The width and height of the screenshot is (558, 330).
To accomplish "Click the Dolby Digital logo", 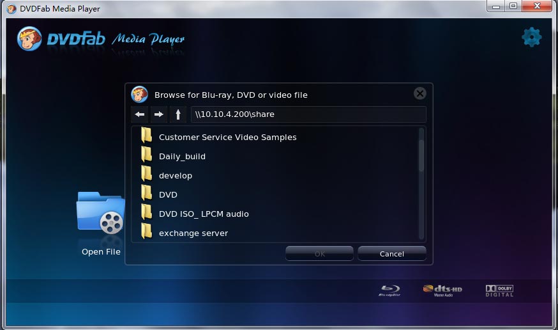I will tap(500, 291).
